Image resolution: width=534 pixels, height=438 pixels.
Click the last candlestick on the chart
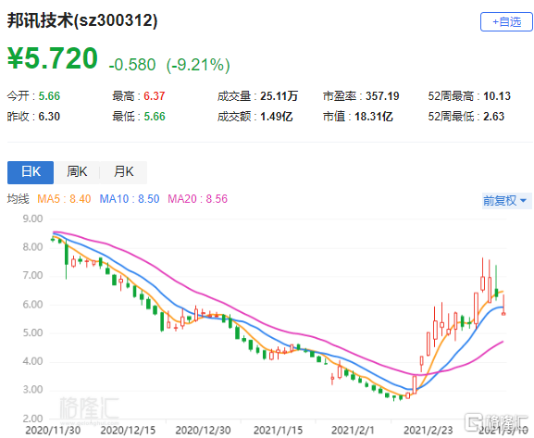coord(503,306)
